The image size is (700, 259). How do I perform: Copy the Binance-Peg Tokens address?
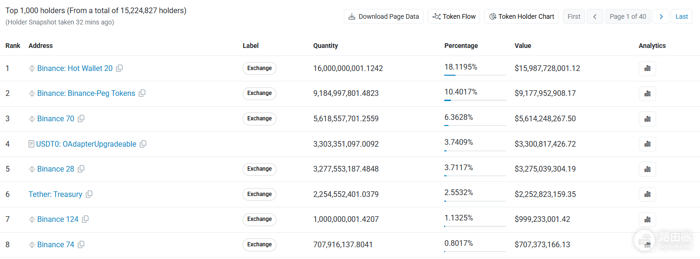[142, 93]
